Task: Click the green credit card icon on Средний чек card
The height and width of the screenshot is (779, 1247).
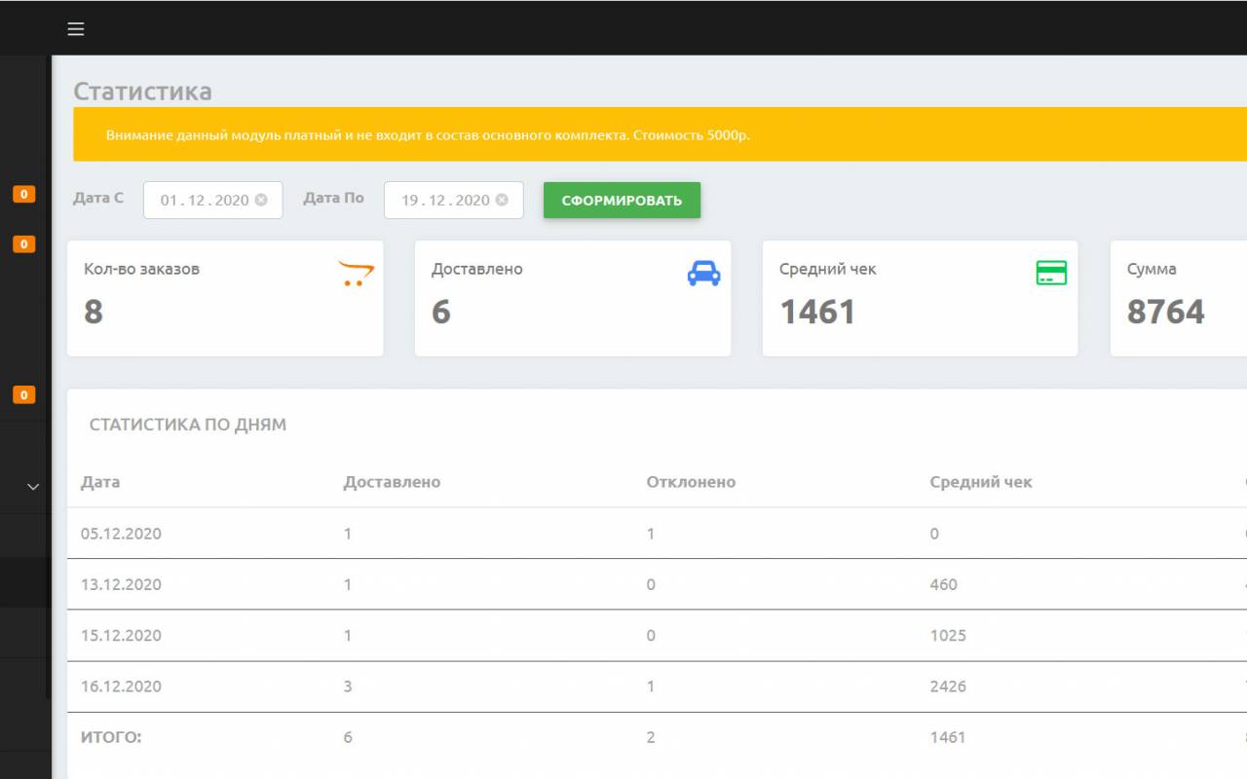Action: tap(1049, 273)
